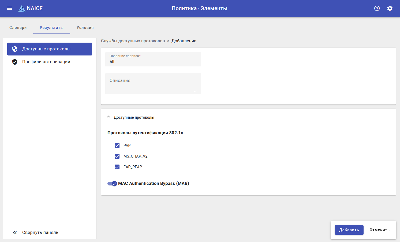
Task: Disable the MAC Authentication Bypass toggle
Action: 112,184
